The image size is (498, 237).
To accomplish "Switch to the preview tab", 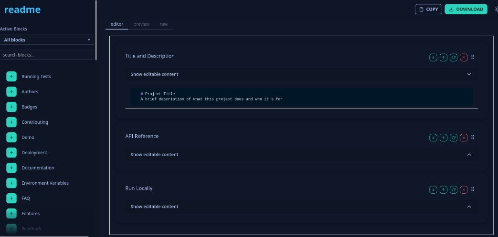I will click(x=141, y=24).
